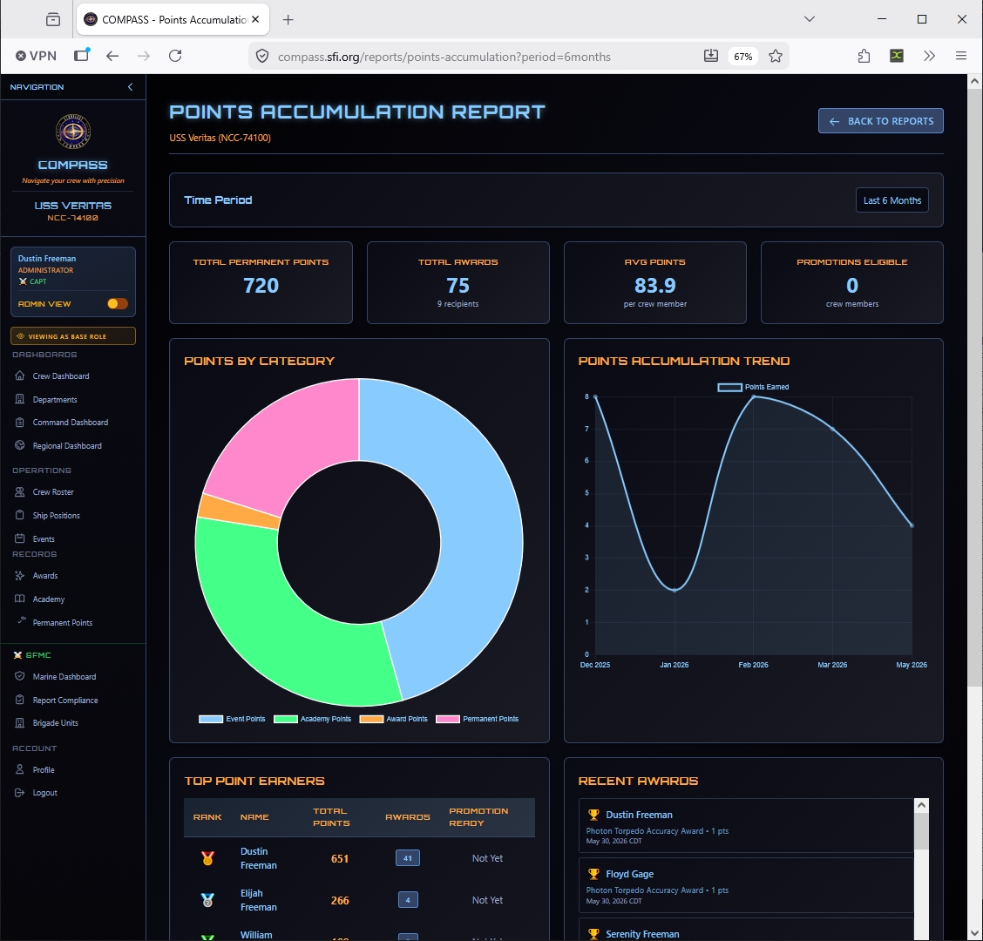Click Back to Reports button

(x=880, y=121)
